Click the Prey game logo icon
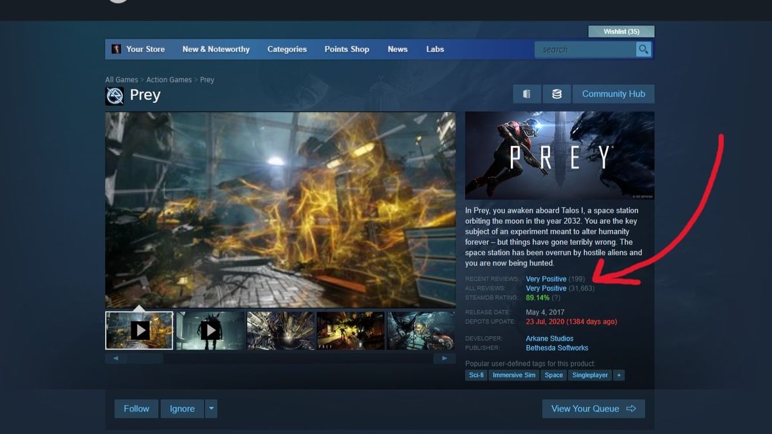 point(115,96)
